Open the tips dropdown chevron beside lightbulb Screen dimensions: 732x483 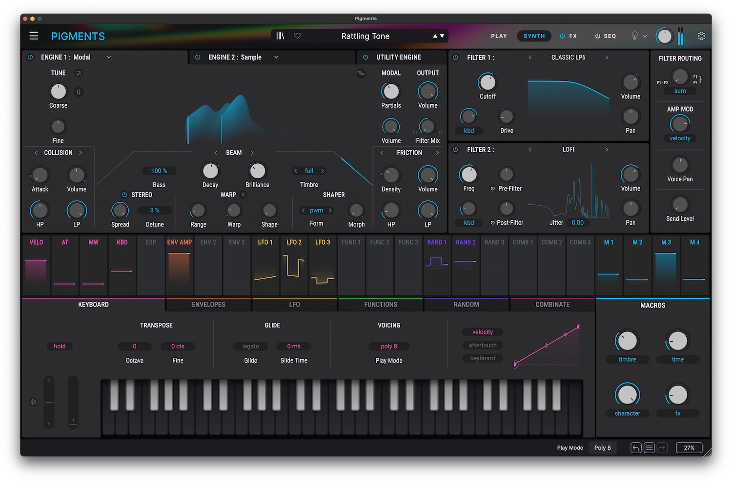click(x=645, y=36)
